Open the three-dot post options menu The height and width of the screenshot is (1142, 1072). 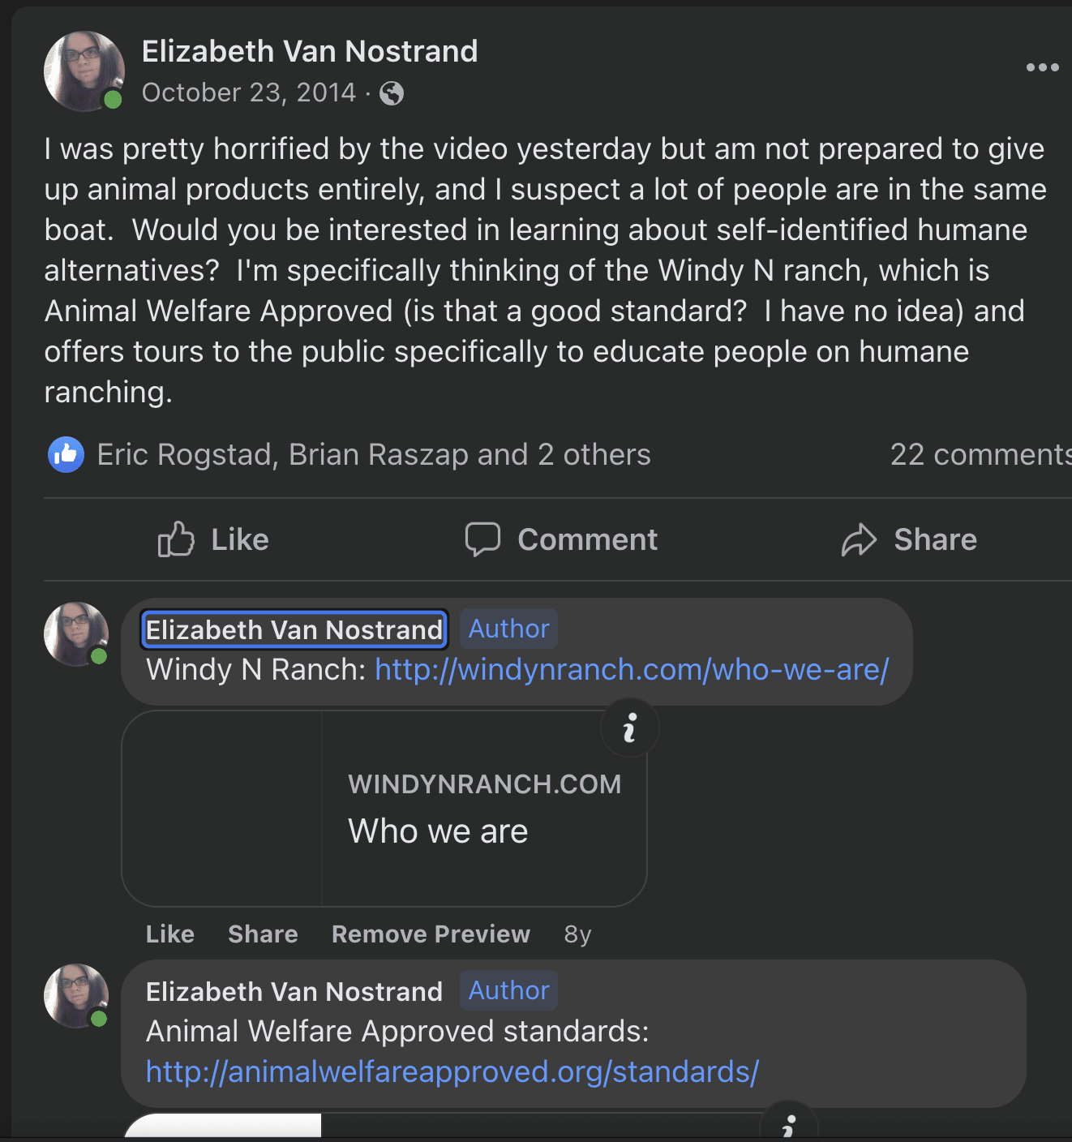coord(1042,67)
